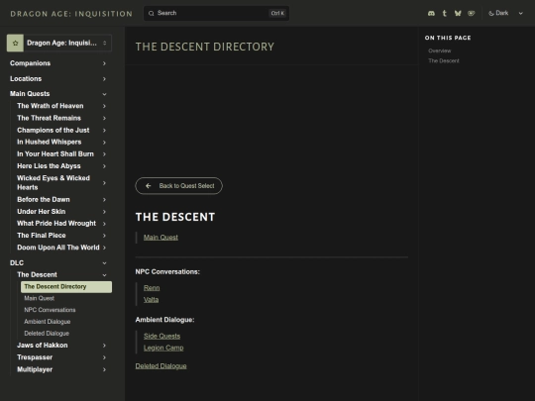Screen dimensions: 535x401
Task: Click the left arrow icon in Back to Quest Select
Action: (148, 186)
